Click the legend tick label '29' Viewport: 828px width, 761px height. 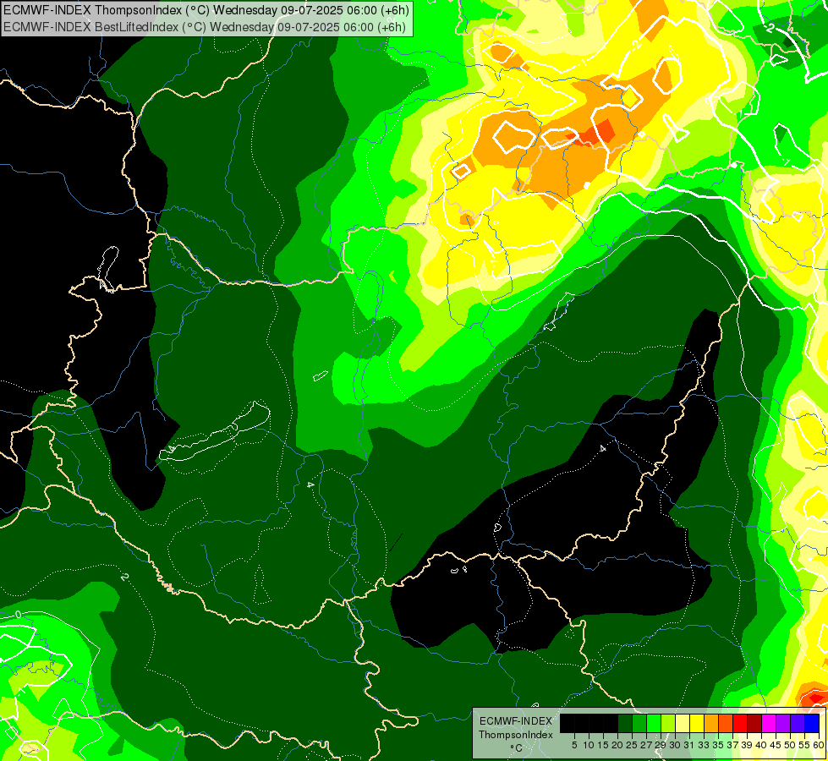coord(661,745)
